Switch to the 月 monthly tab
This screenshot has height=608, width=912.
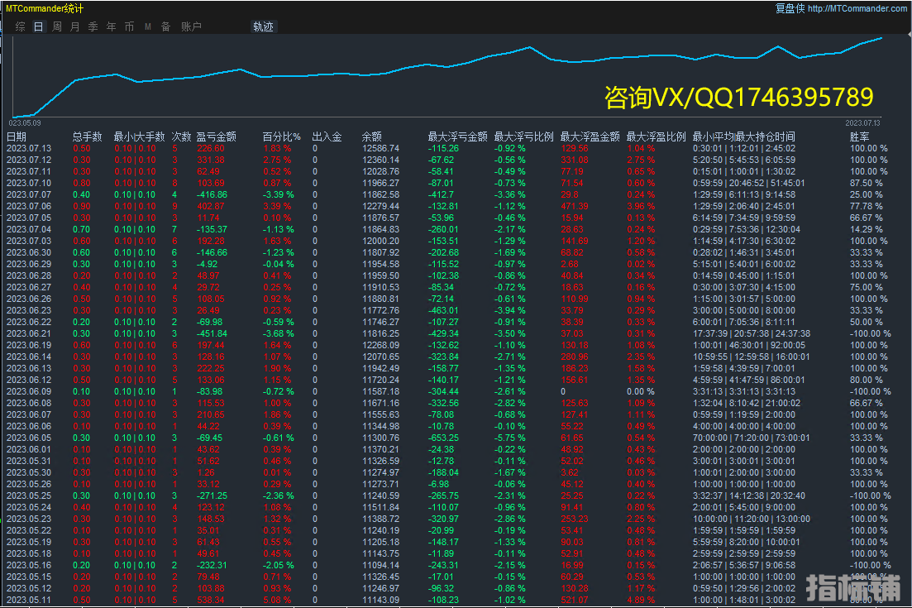coord(75,26)
